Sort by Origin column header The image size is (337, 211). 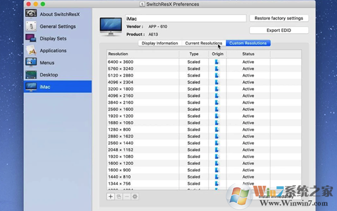point(217,54)
